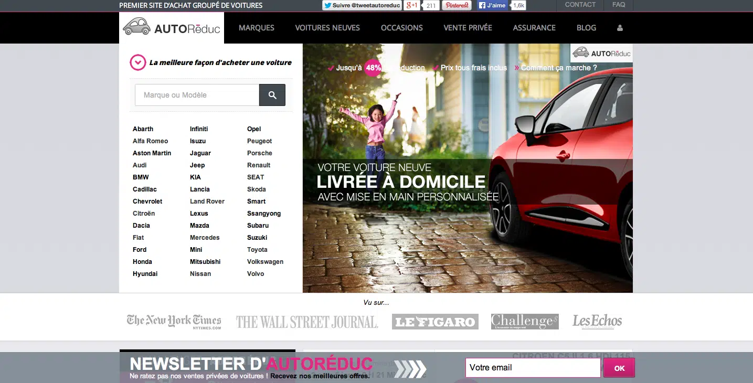Select the Mercedes brand
753x383 pixels.
(x=205, y=238)
